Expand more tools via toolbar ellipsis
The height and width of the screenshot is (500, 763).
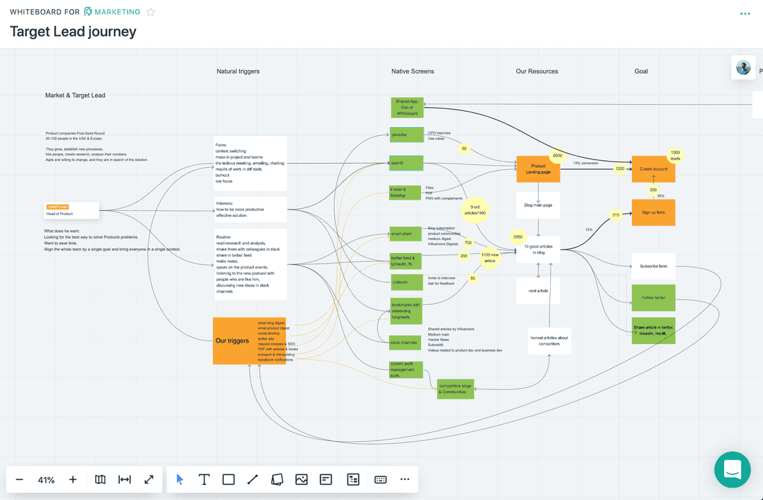pos(404,479)
